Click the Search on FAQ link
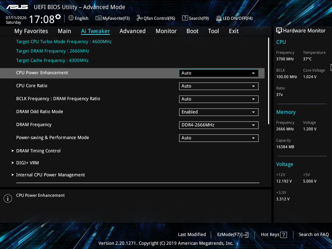The height and width of the screenshot is (249, 332). click(x=314, y=235)
